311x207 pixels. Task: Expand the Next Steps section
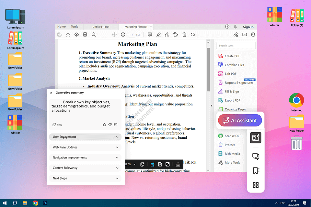pos(85,178)
